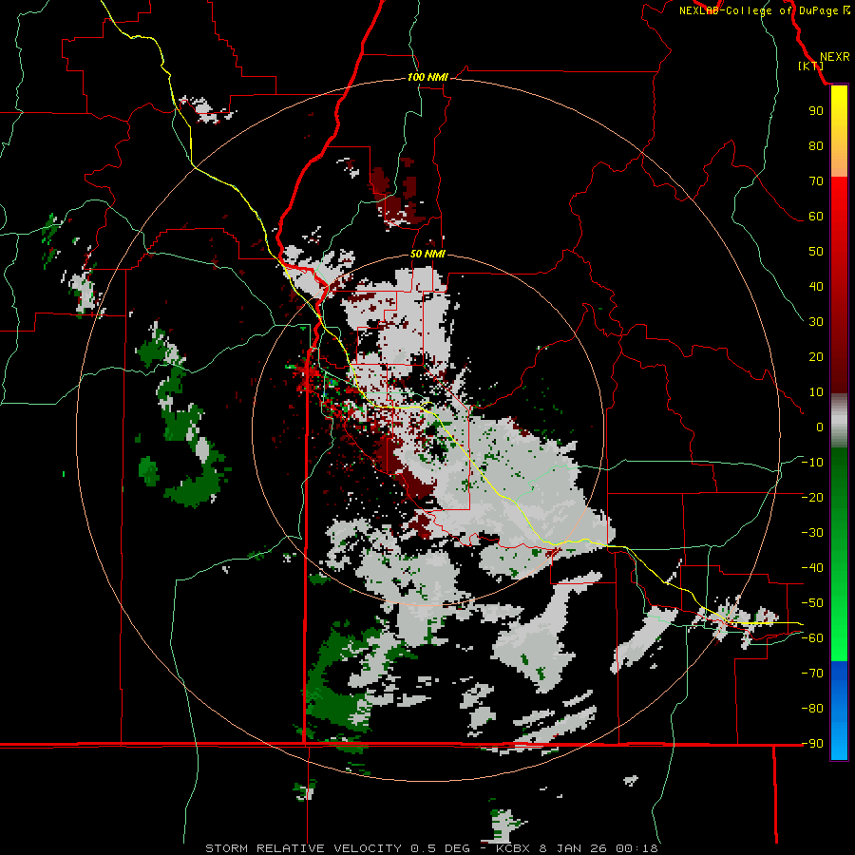Click the "8 JAN 26" date text
The width and height of the screenshot is (855, 855).
point(573,848)
